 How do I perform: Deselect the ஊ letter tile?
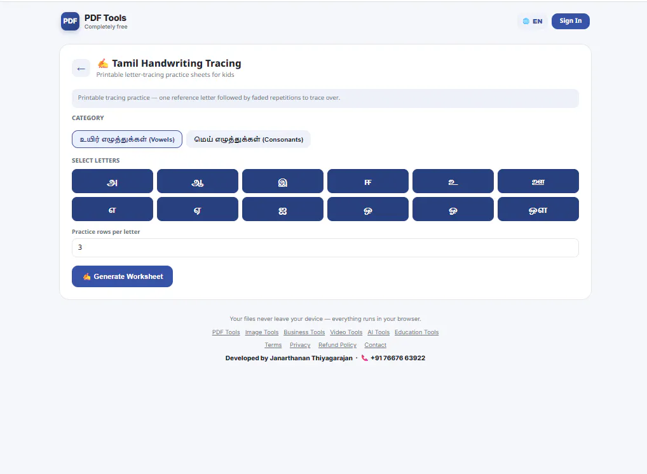[x=538, y=181]
